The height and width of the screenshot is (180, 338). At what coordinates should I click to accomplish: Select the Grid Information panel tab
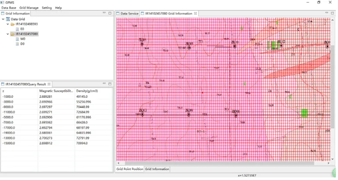pos(15,13)
